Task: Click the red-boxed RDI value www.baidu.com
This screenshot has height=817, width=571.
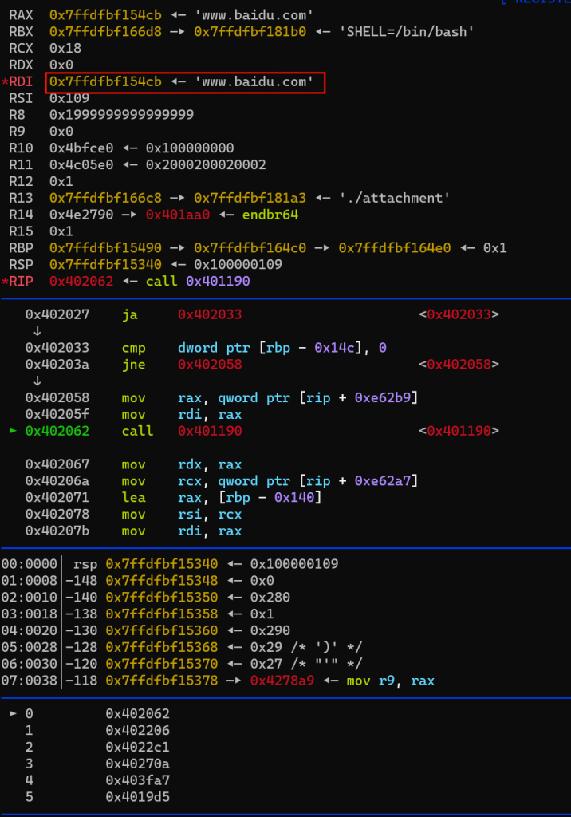Action: [x=185, y=81]
